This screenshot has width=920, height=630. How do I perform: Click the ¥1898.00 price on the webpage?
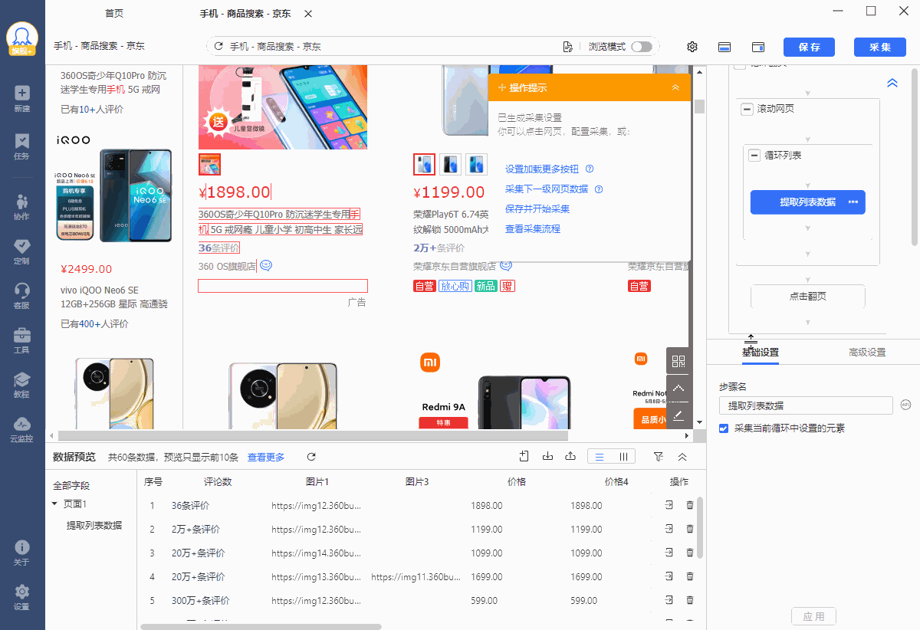point(235,192)
